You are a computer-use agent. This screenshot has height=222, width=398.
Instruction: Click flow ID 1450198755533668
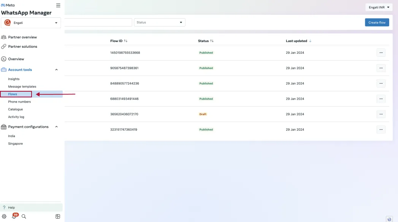125,53
